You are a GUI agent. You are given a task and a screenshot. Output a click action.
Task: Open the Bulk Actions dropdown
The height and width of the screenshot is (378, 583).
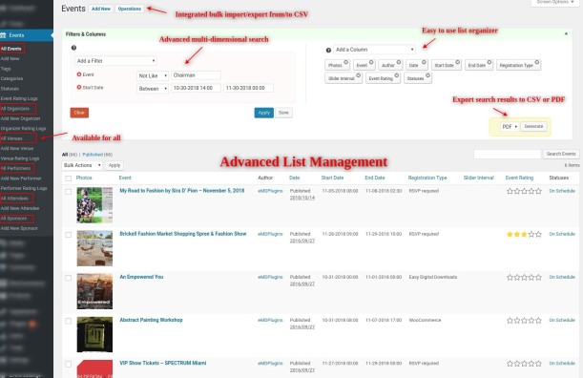pyautogui.click(x=82, y=165)
